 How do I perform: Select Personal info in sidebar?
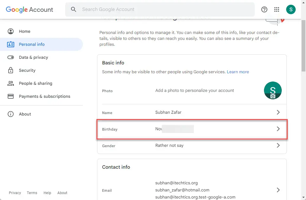pyautogui.click(x=32, y=44)
